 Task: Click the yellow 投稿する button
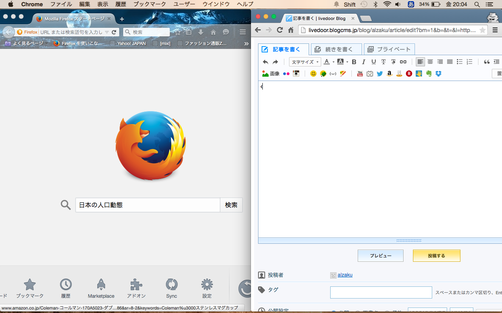pos(437,255)
